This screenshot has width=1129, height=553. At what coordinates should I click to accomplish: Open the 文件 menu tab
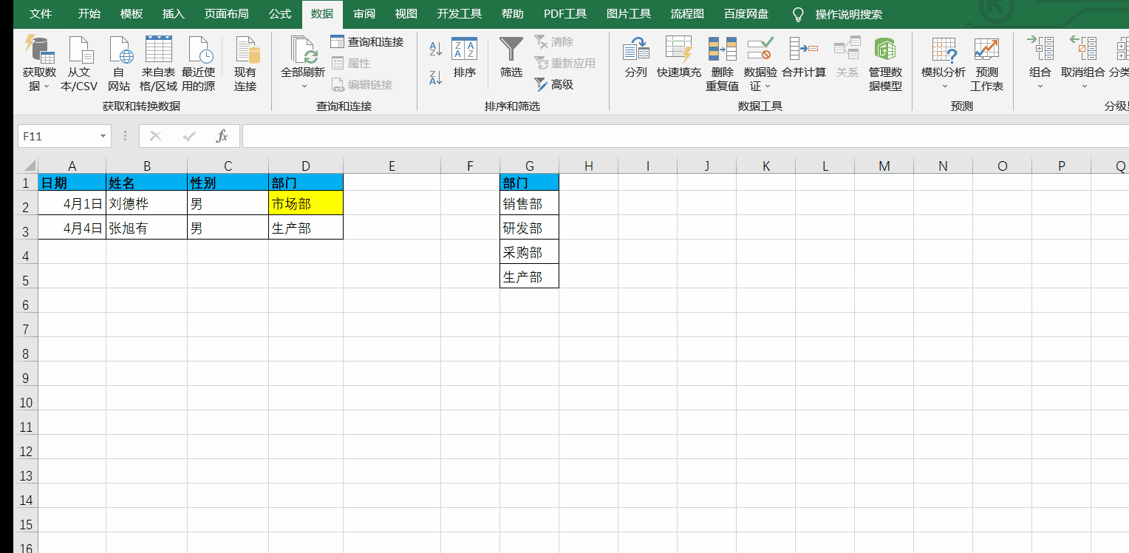[41, 14]
